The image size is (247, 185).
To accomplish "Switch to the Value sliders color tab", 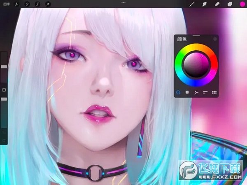I will pyautogui.click(x=205, y=92).
